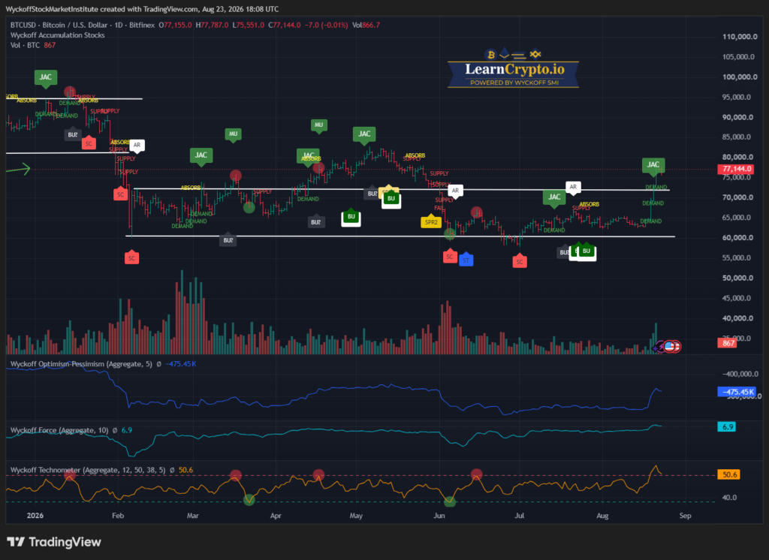Click the Sep label on time axis
Screen dimensions: 769x560
[685, 516]
